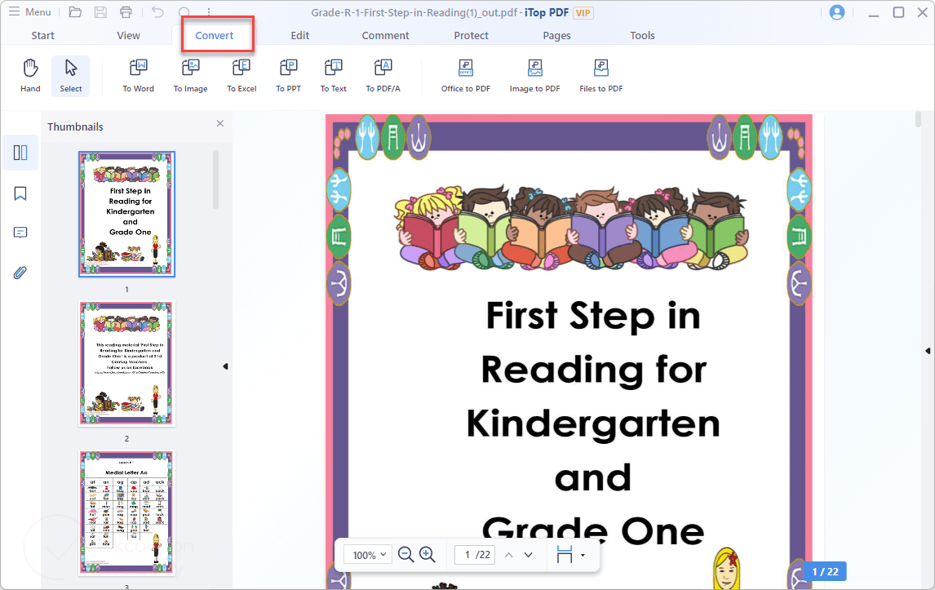Open the title bar more options dots
This screenshot has width=935, height=590.
pyautogui.click(x=209, y=12)
